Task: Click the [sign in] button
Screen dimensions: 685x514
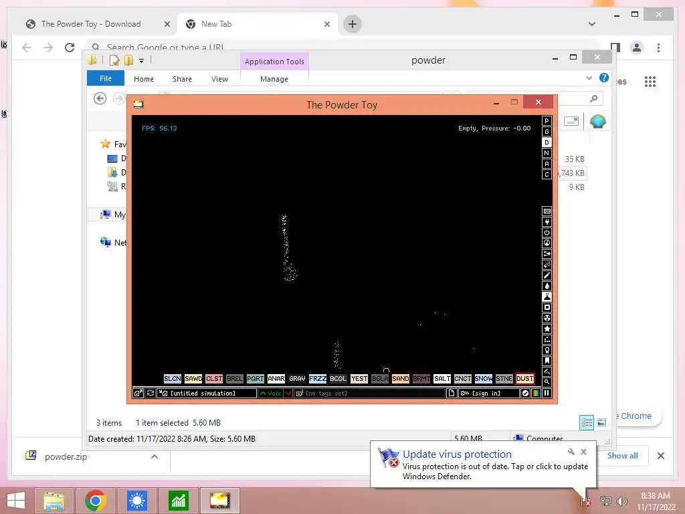Action: (x=489, y=394)
